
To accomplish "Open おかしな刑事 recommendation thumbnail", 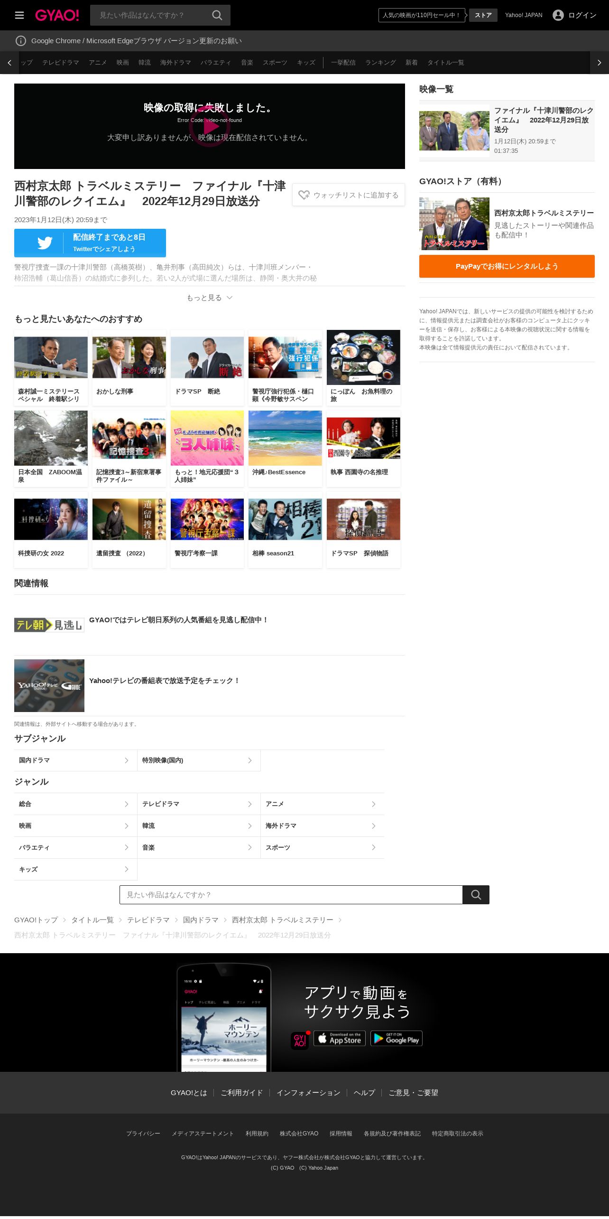I will (129, 357).
